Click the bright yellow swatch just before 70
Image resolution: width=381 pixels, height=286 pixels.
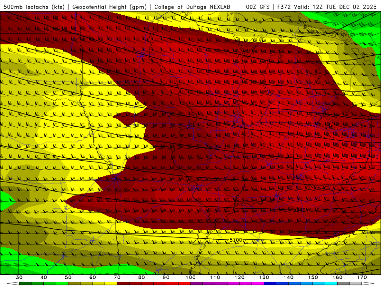coord(111,284)
